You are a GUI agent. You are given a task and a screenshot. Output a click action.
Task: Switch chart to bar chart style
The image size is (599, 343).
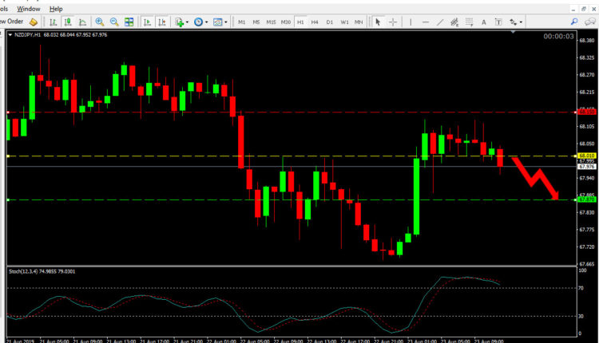point(53,22)
